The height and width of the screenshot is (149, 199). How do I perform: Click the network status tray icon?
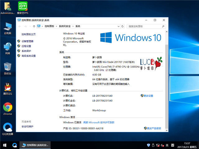[x=158, y=145]
